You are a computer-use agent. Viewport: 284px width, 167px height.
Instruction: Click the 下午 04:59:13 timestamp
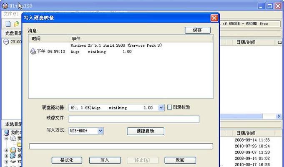point(51,51)
